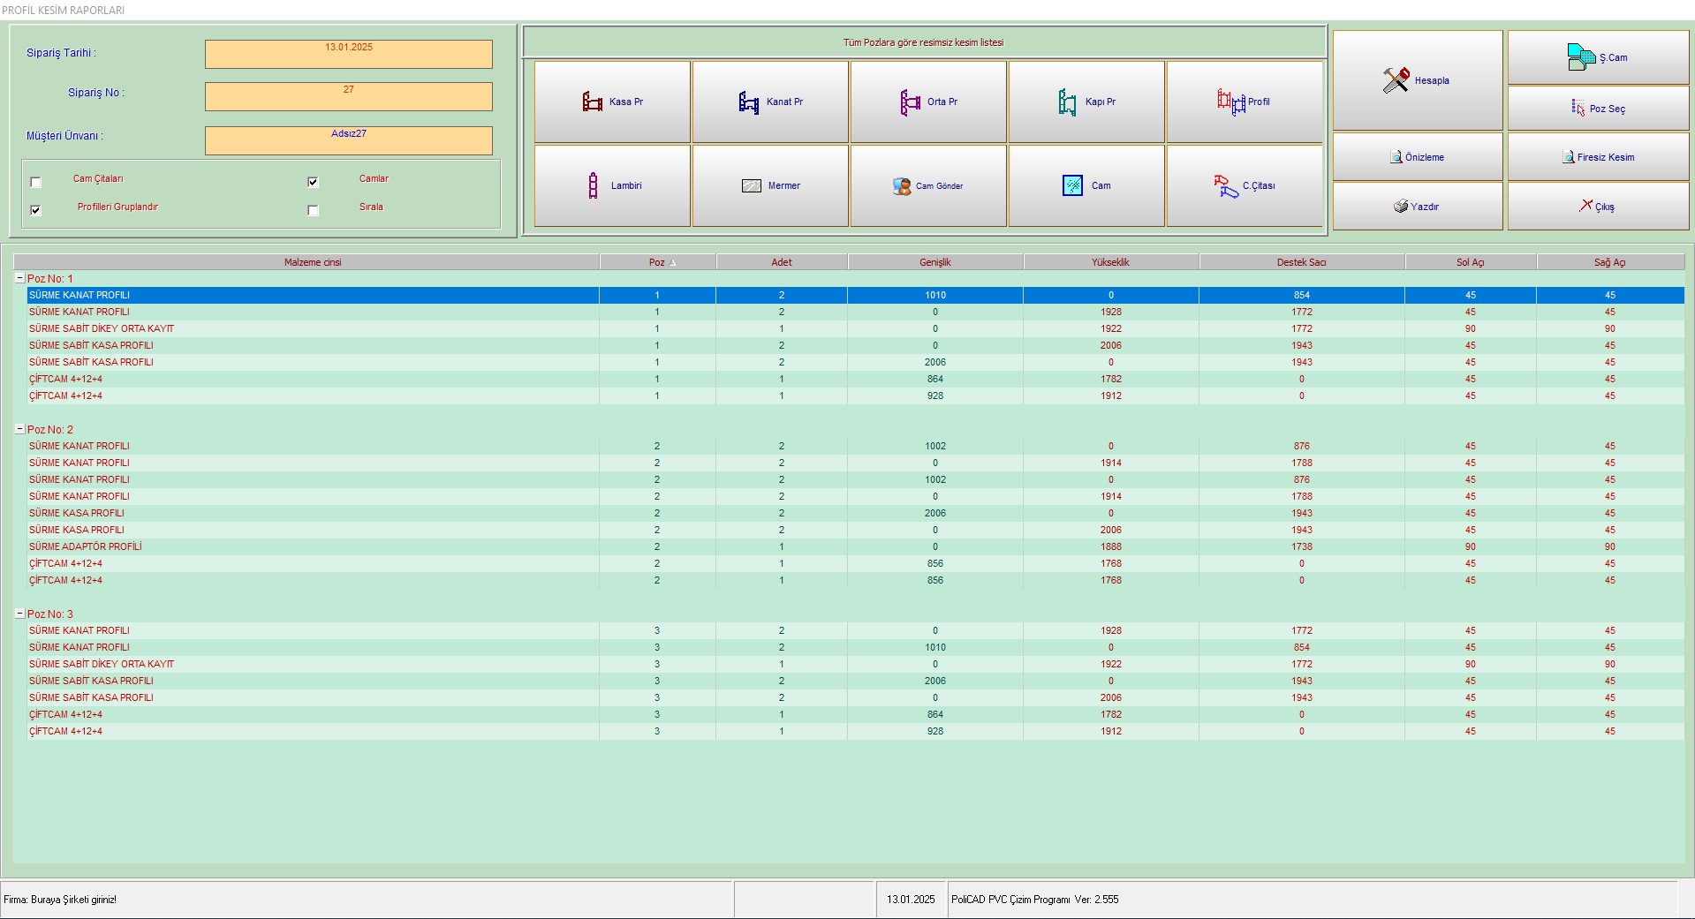
Task: Enable the Cam Çıtaları checkbox
Action: [36, 182]
